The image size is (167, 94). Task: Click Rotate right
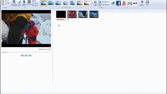point(100,3)
